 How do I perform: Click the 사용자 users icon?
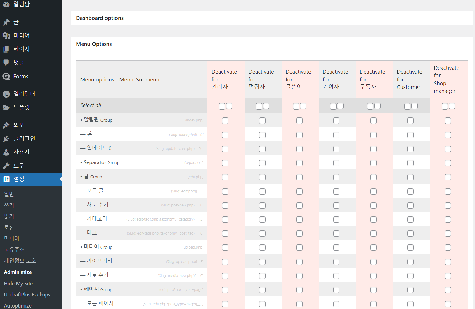(6, 152)
